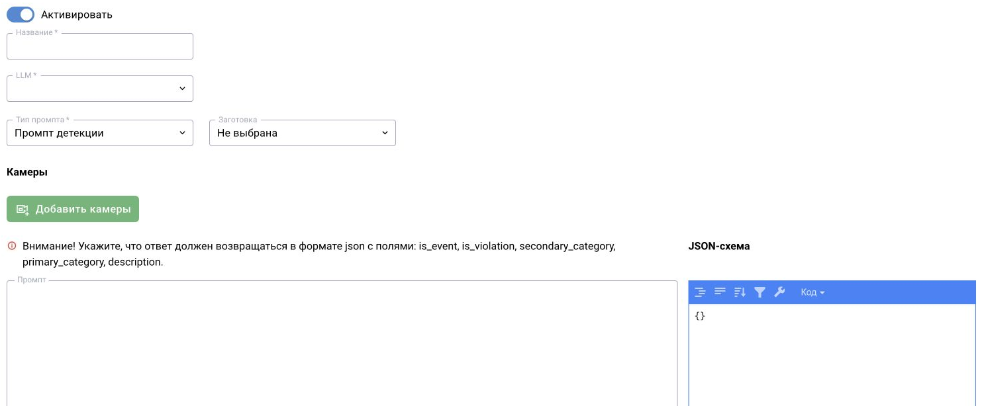
Task: Focus the Промпт text area
Action: [342, 343]
